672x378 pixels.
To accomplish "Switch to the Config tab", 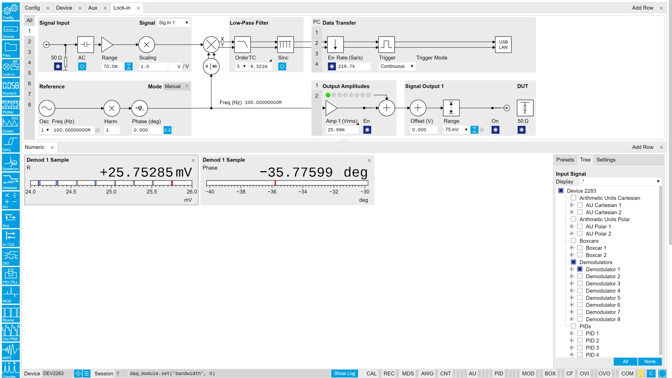I will pyautogui.click(x=32, y=8).
